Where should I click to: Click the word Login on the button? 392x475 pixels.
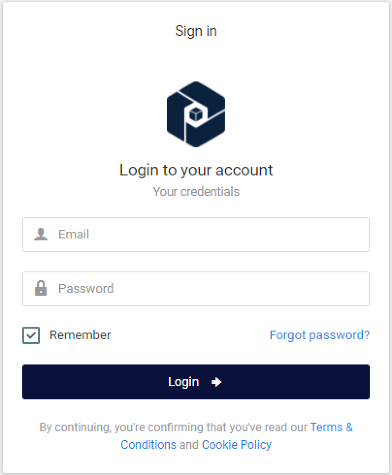point(183,382)
